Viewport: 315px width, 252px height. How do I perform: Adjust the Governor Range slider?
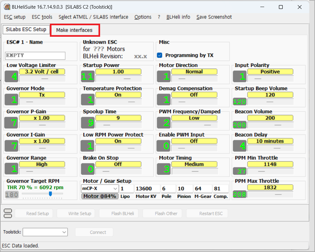click(42, 171)
